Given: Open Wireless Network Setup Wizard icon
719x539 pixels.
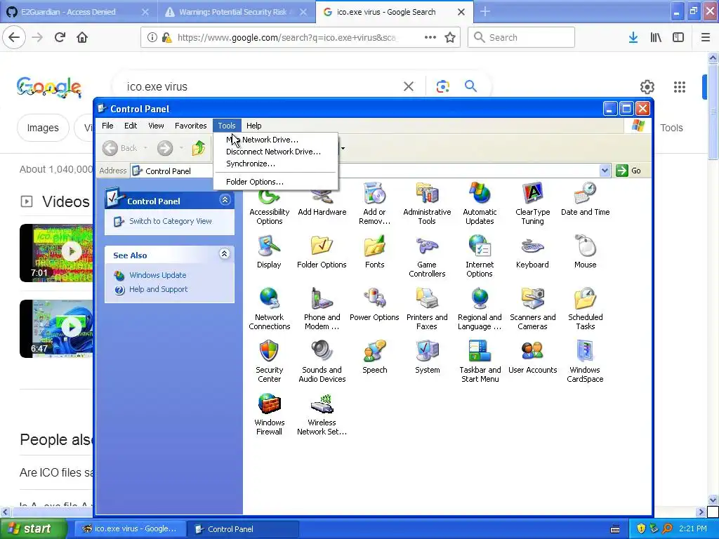Looking at the screenshot, I should pyautogui.click(x=322, y=414).
